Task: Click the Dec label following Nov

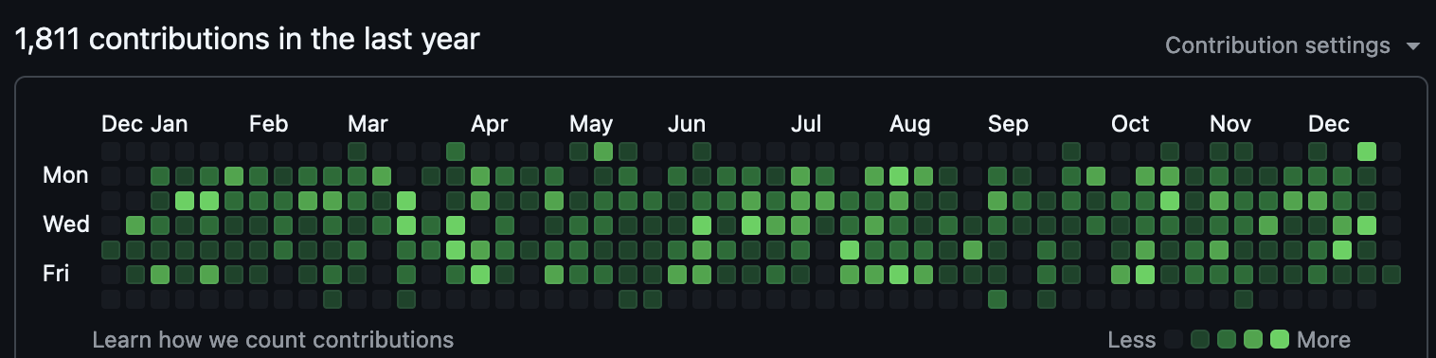Action: pos(1329,124)
